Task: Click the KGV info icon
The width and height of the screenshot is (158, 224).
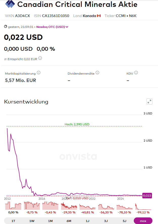Action: 136,73
